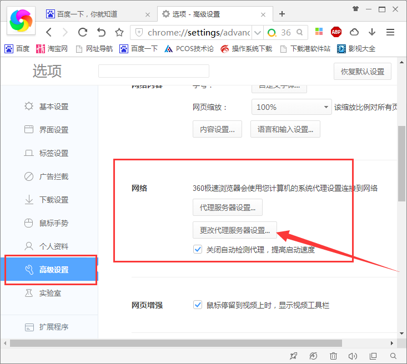
Task: Select 界面设置 in sidebar
Action: [x=49, y=130]
